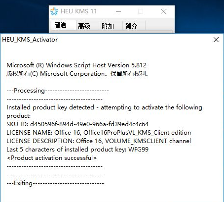Close the HEU_KMS_Activator dialog

click(x=216, y=40)
